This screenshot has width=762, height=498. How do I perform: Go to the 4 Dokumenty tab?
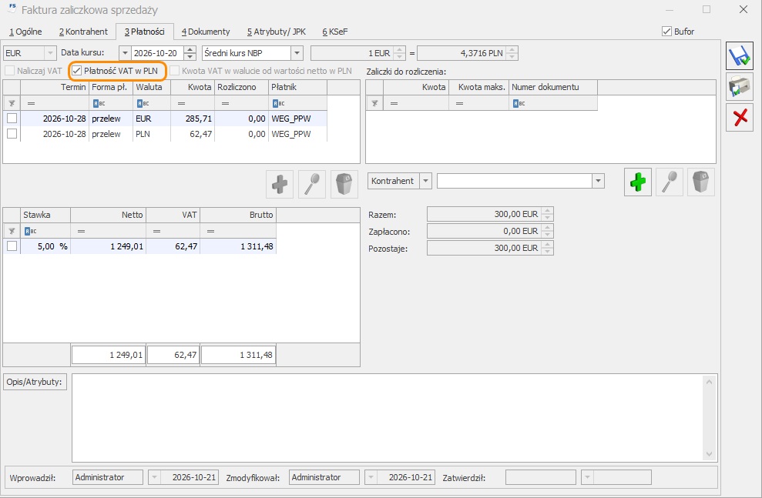(x=206, y=32)
